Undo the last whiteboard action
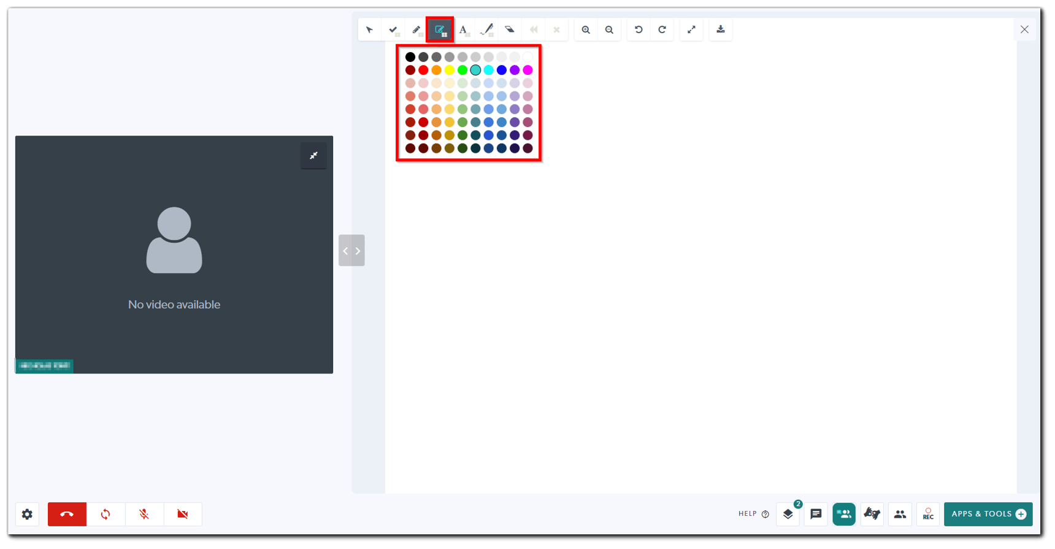The image size is (1055, 549). tap(639, 29)
